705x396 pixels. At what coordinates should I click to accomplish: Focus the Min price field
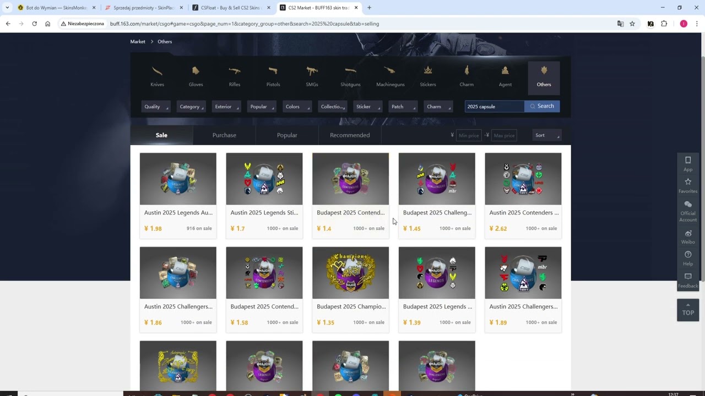pyautogui.click(x=469, y=135)
